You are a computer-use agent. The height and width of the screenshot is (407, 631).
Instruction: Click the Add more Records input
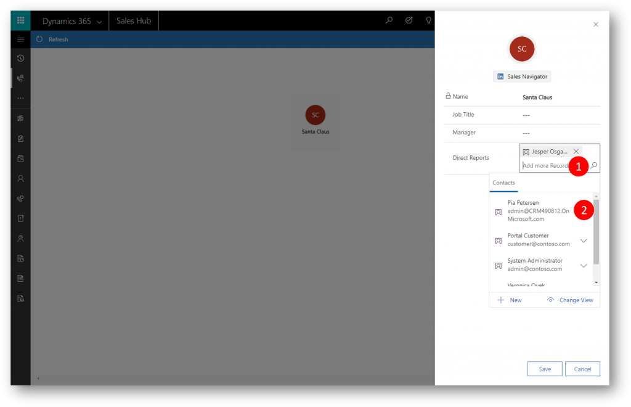[x=546, y=165]
